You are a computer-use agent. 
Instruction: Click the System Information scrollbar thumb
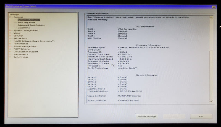coord(211,75)
